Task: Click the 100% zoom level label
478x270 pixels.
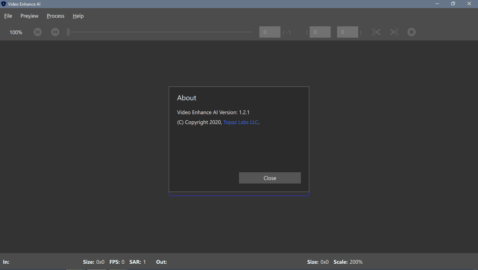Action: tap(16, 32)
